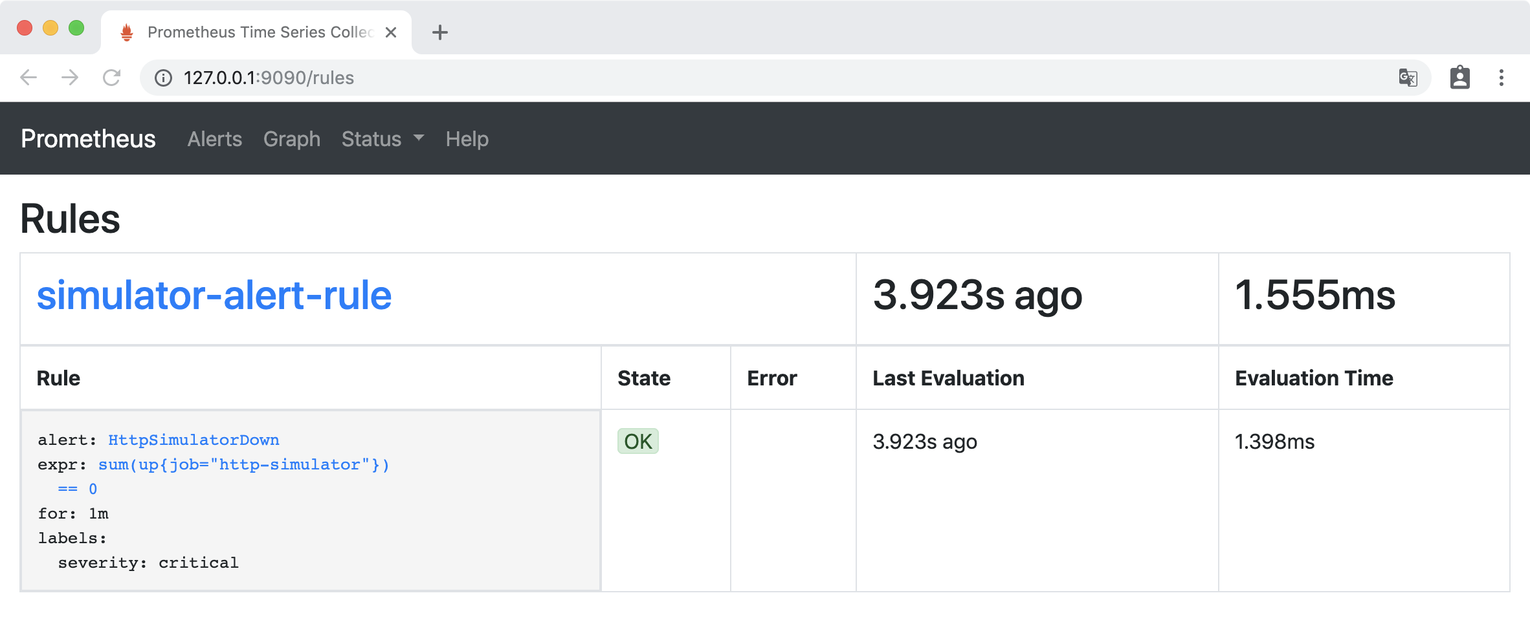Click the Prometheus brand logo text
Viewport: 1530px width, 635px height.
(x=88, y=139)
